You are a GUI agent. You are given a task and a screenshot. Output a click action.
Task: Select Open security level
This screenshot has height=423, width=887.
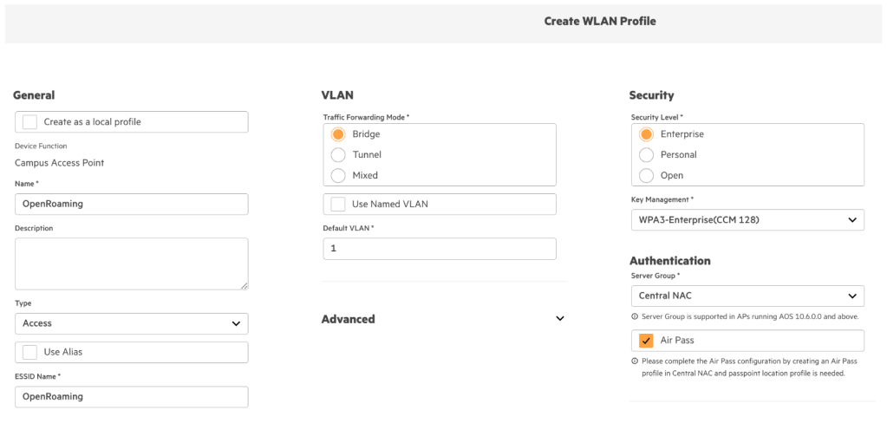(646, 175)
